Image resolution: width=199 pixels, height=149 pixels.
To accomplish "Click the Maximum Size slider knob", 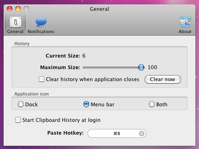I will [141, 68].
